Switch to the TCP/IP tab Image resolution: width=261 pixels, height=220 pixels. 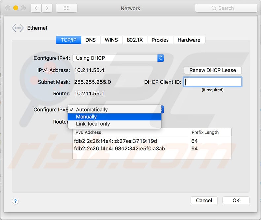(69, 40)
